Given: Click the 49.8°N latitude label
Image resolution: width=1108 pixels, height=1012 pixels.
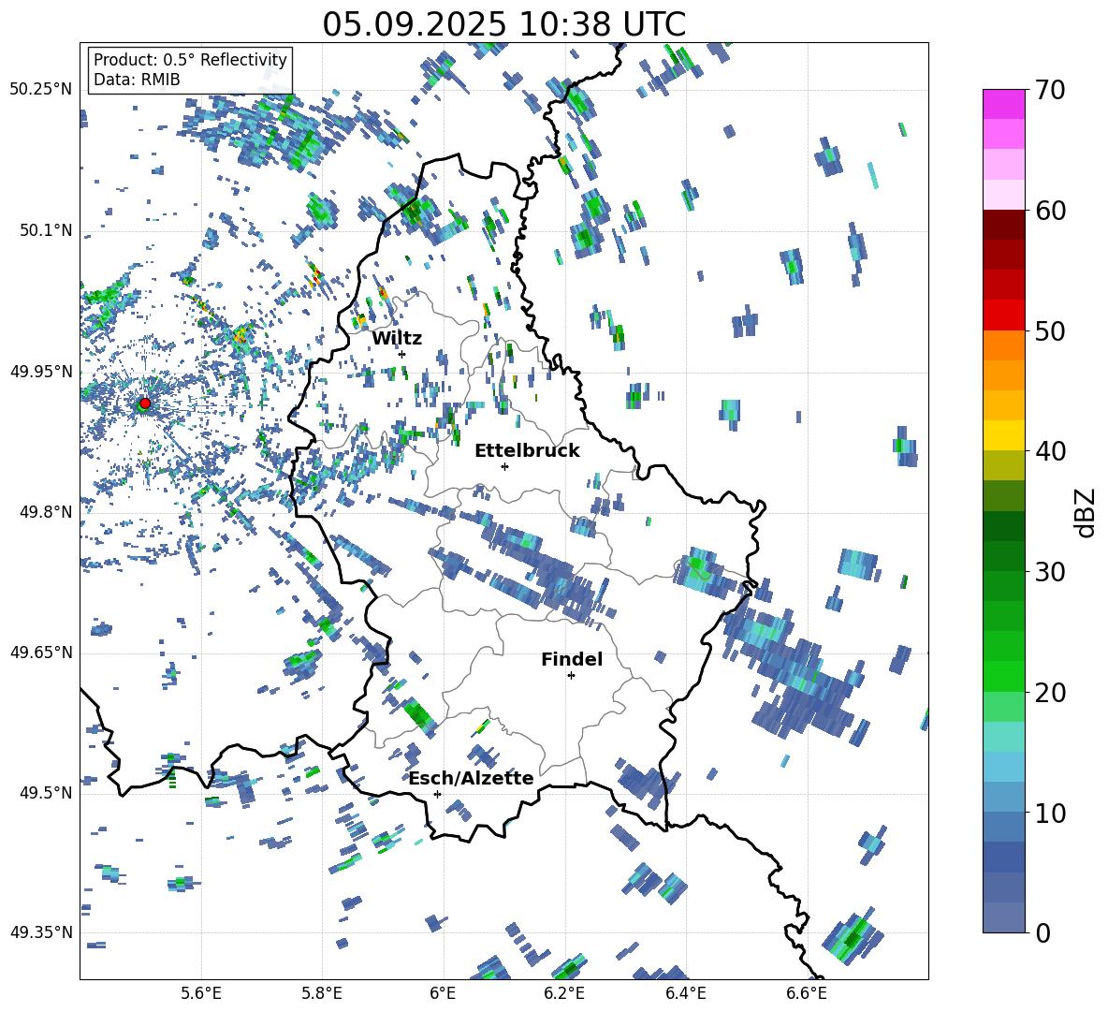Looking at the screenshot, I should pyautogui.click(x=47, y=512).
